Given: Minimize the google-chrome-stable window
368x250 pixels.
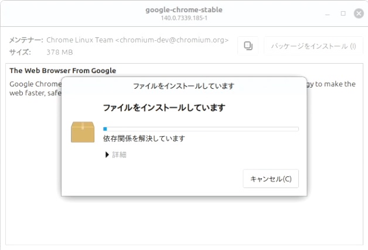Looking at the screenshot, I should pyautogui.click(x=328, y=13).
